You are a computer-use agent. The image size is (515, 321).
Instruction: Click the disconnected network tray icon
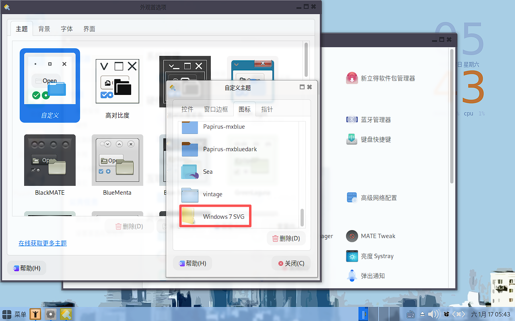[459, 314]
